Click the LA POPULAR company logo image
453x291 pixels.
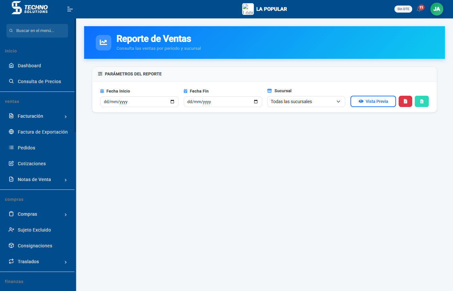pos(248,9)
